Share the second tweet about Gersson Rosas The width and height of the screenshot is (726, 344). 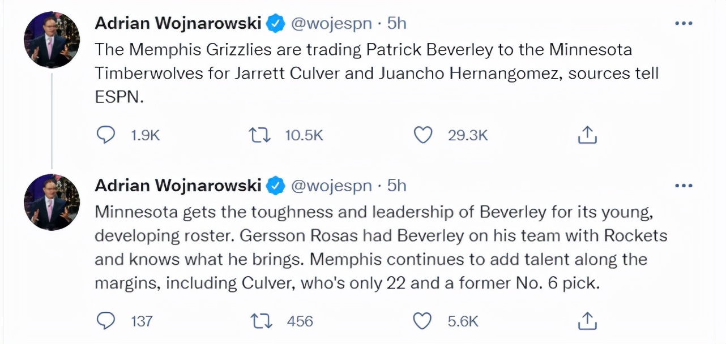tap(587, 321)
